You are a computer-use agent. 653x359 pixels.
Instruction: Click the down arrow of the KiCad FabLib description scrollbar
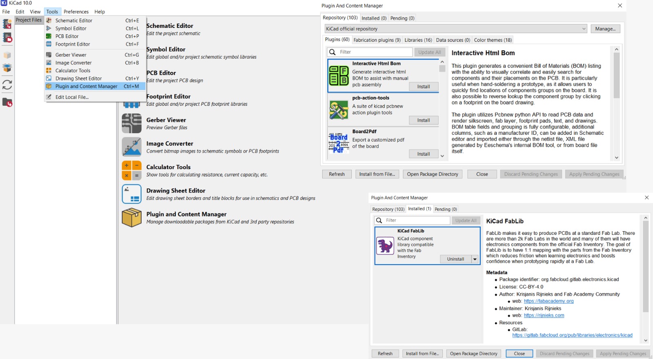(646, 340)
